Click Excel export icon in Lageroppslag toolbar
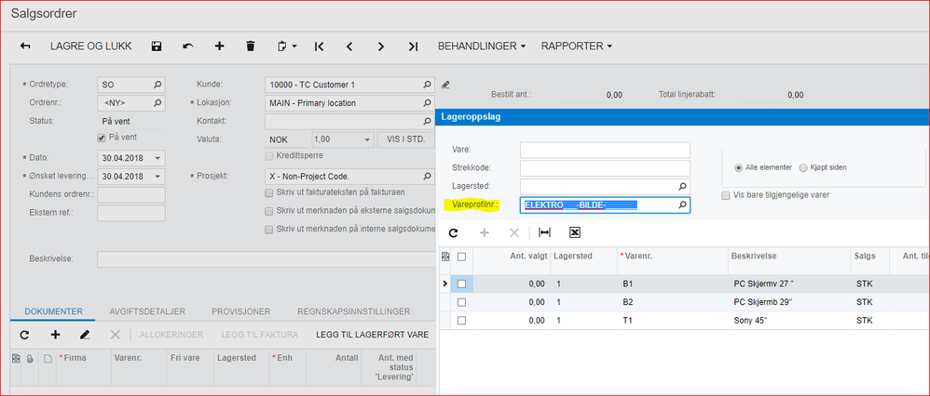 (x=575, y=232)
